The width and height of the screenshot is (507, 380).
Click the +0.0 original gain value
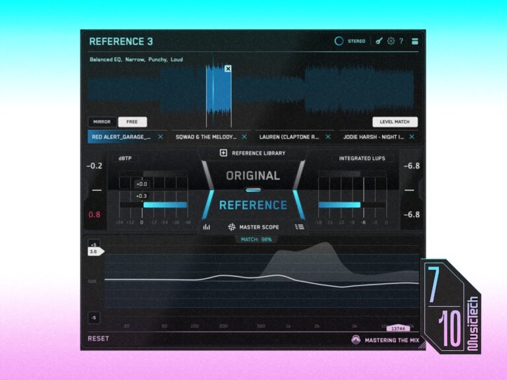(142, 184)
